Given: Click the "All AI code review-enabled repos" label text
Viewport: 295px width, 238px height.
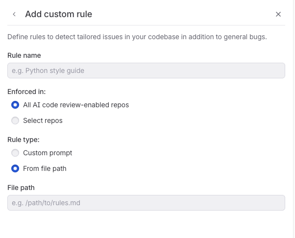Looking at the screenshot, I should [x=76, y=105].
